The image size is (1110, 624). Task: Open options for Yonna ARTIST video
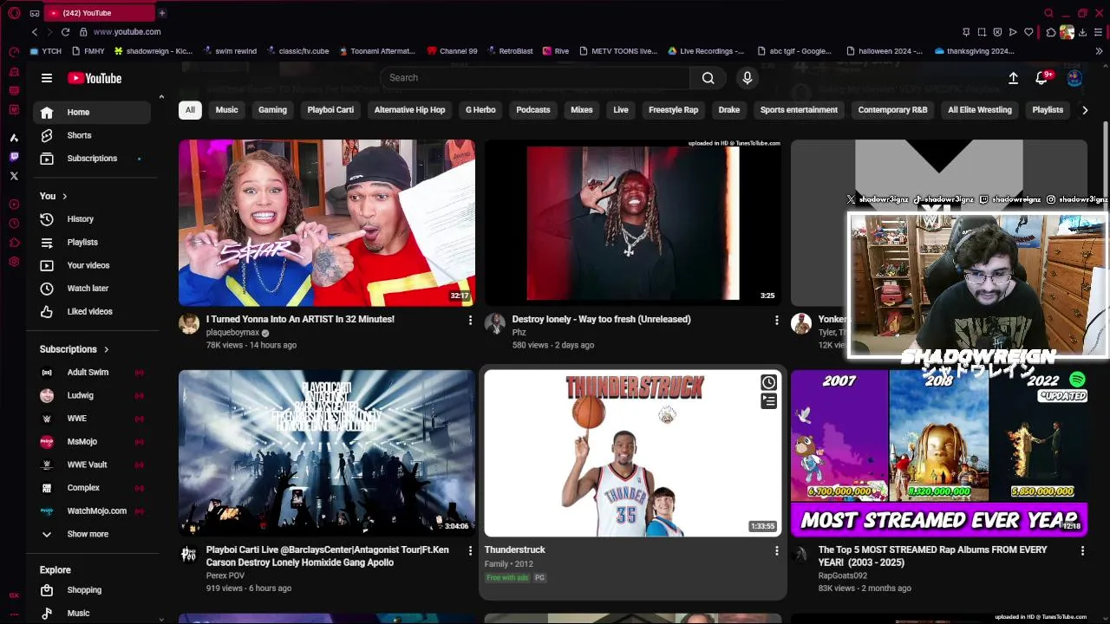click(470, 320)
